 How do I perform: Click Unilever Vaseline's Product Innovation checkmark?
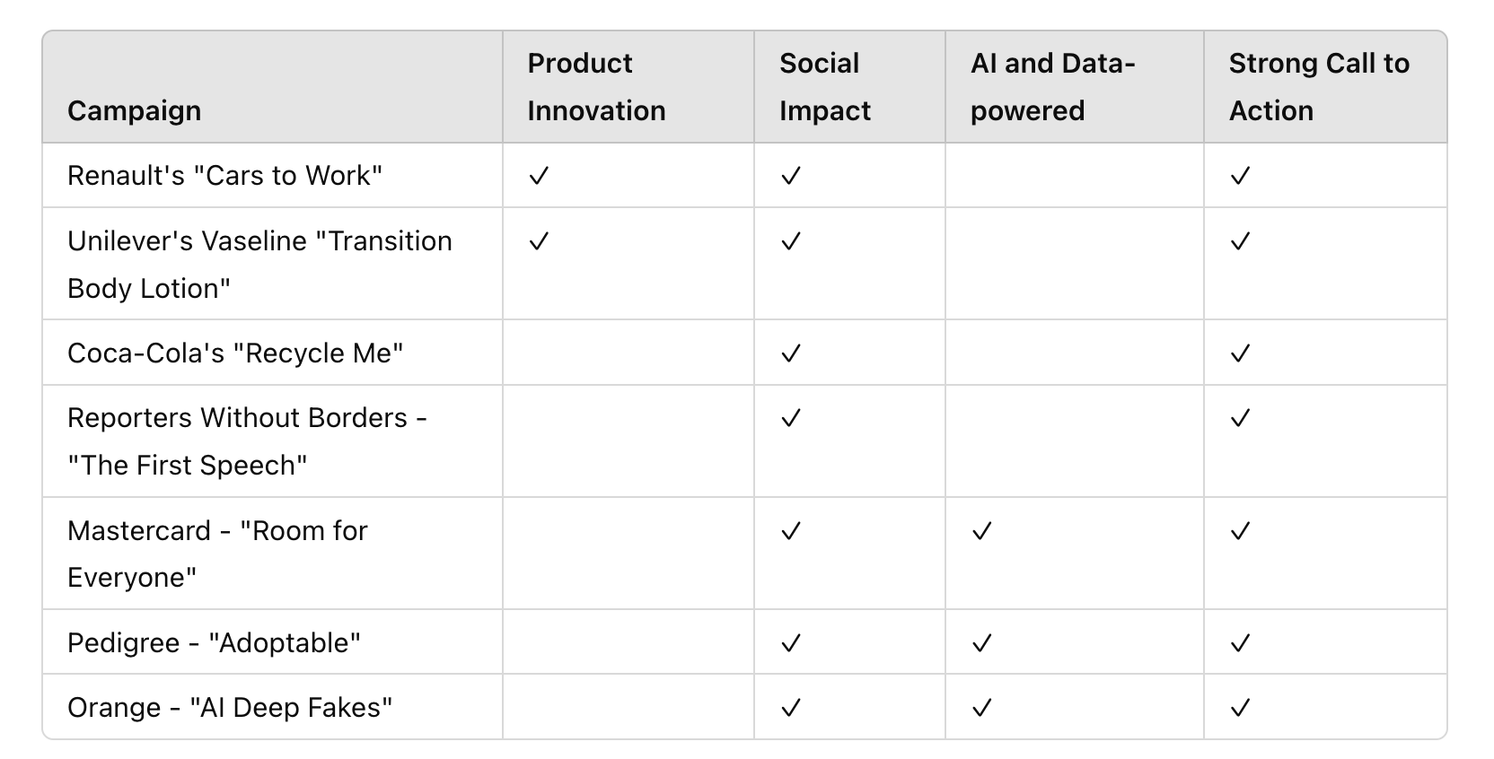tap(539, 241)
